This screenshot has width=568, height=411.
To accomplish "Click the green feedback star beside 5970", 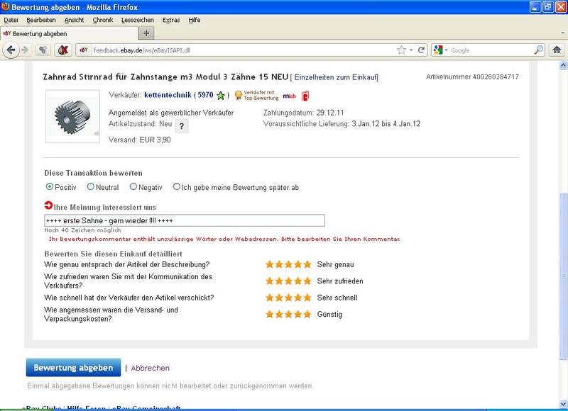I will tap(221, 96).
